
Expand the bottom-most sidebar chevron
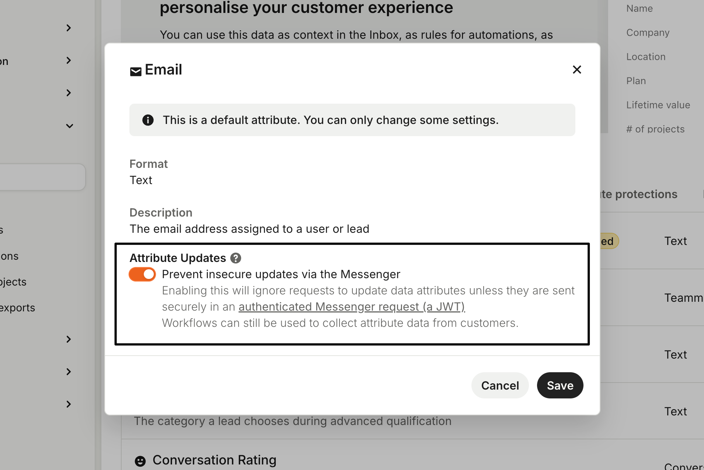pyautogui.click(x=69, y=404)
